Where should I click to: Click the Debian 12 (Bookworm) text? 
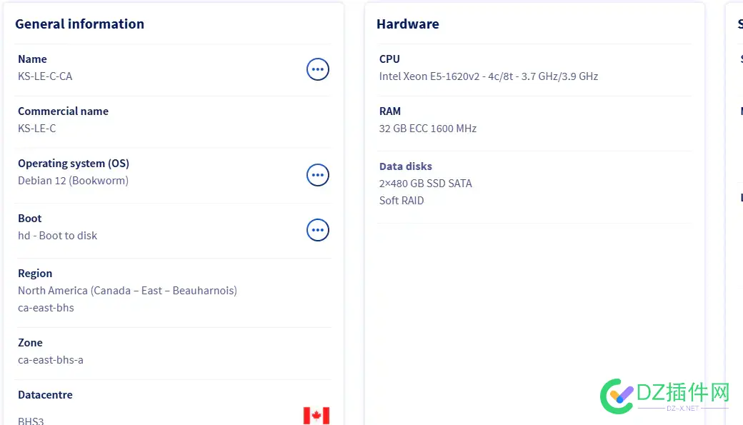coord(73,181)
